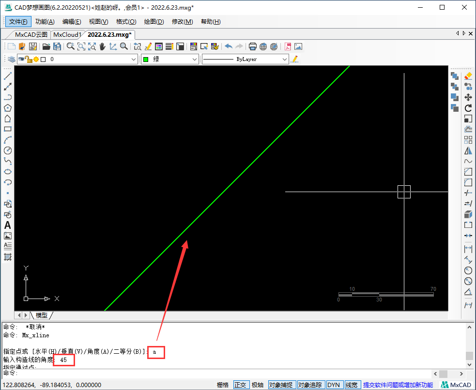Click the 命令 command input line

click(x=216, y=374)
